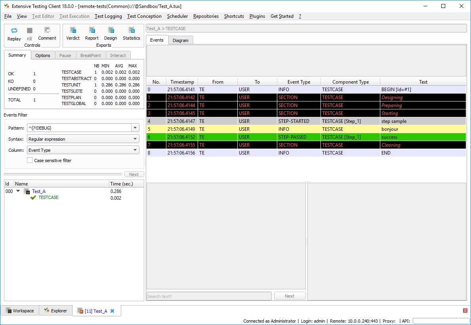Click the Kill control icon
The height and width of the screenshot is (325, 471).
click(x=29, y=31)
